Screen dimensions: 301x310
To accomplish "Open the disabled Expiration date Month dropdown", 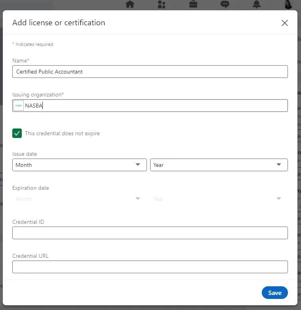I will pos(79,198).
